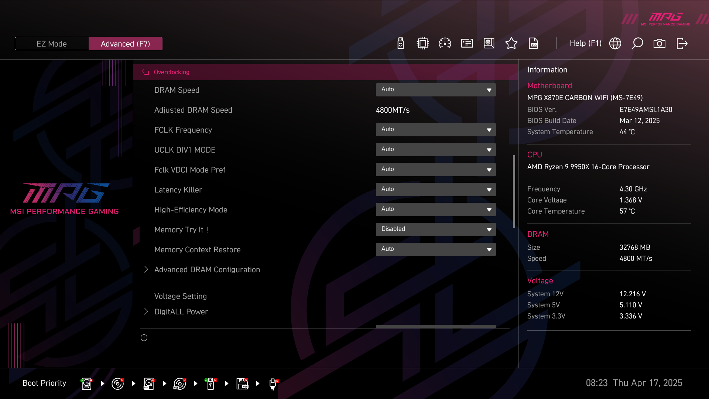Switch to EZ Mode
This screenshot has width=709, height=399.
(x=52, y=44)
